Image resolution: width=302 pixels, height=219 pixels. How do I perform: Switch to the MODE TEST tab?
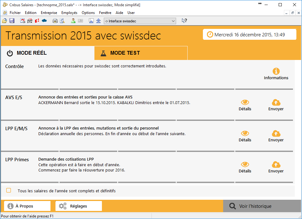click(x=141, y=53)
